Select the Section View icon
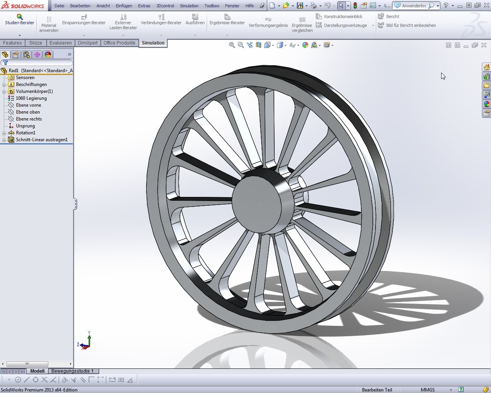 (259, 45)
